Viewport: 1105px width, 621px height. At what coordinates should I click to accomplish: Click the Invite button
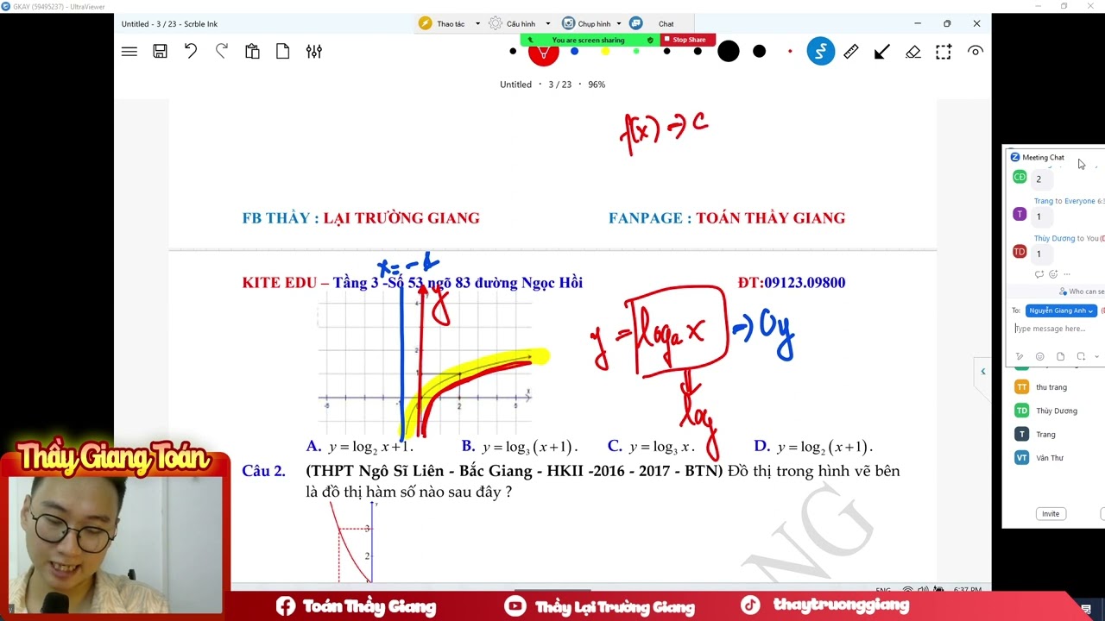[1051, 514]
